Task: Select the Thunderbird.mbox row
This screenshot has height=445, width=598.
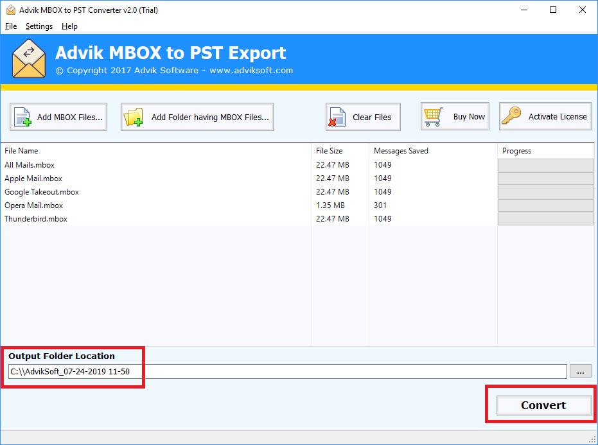Action: pos(297,219)
